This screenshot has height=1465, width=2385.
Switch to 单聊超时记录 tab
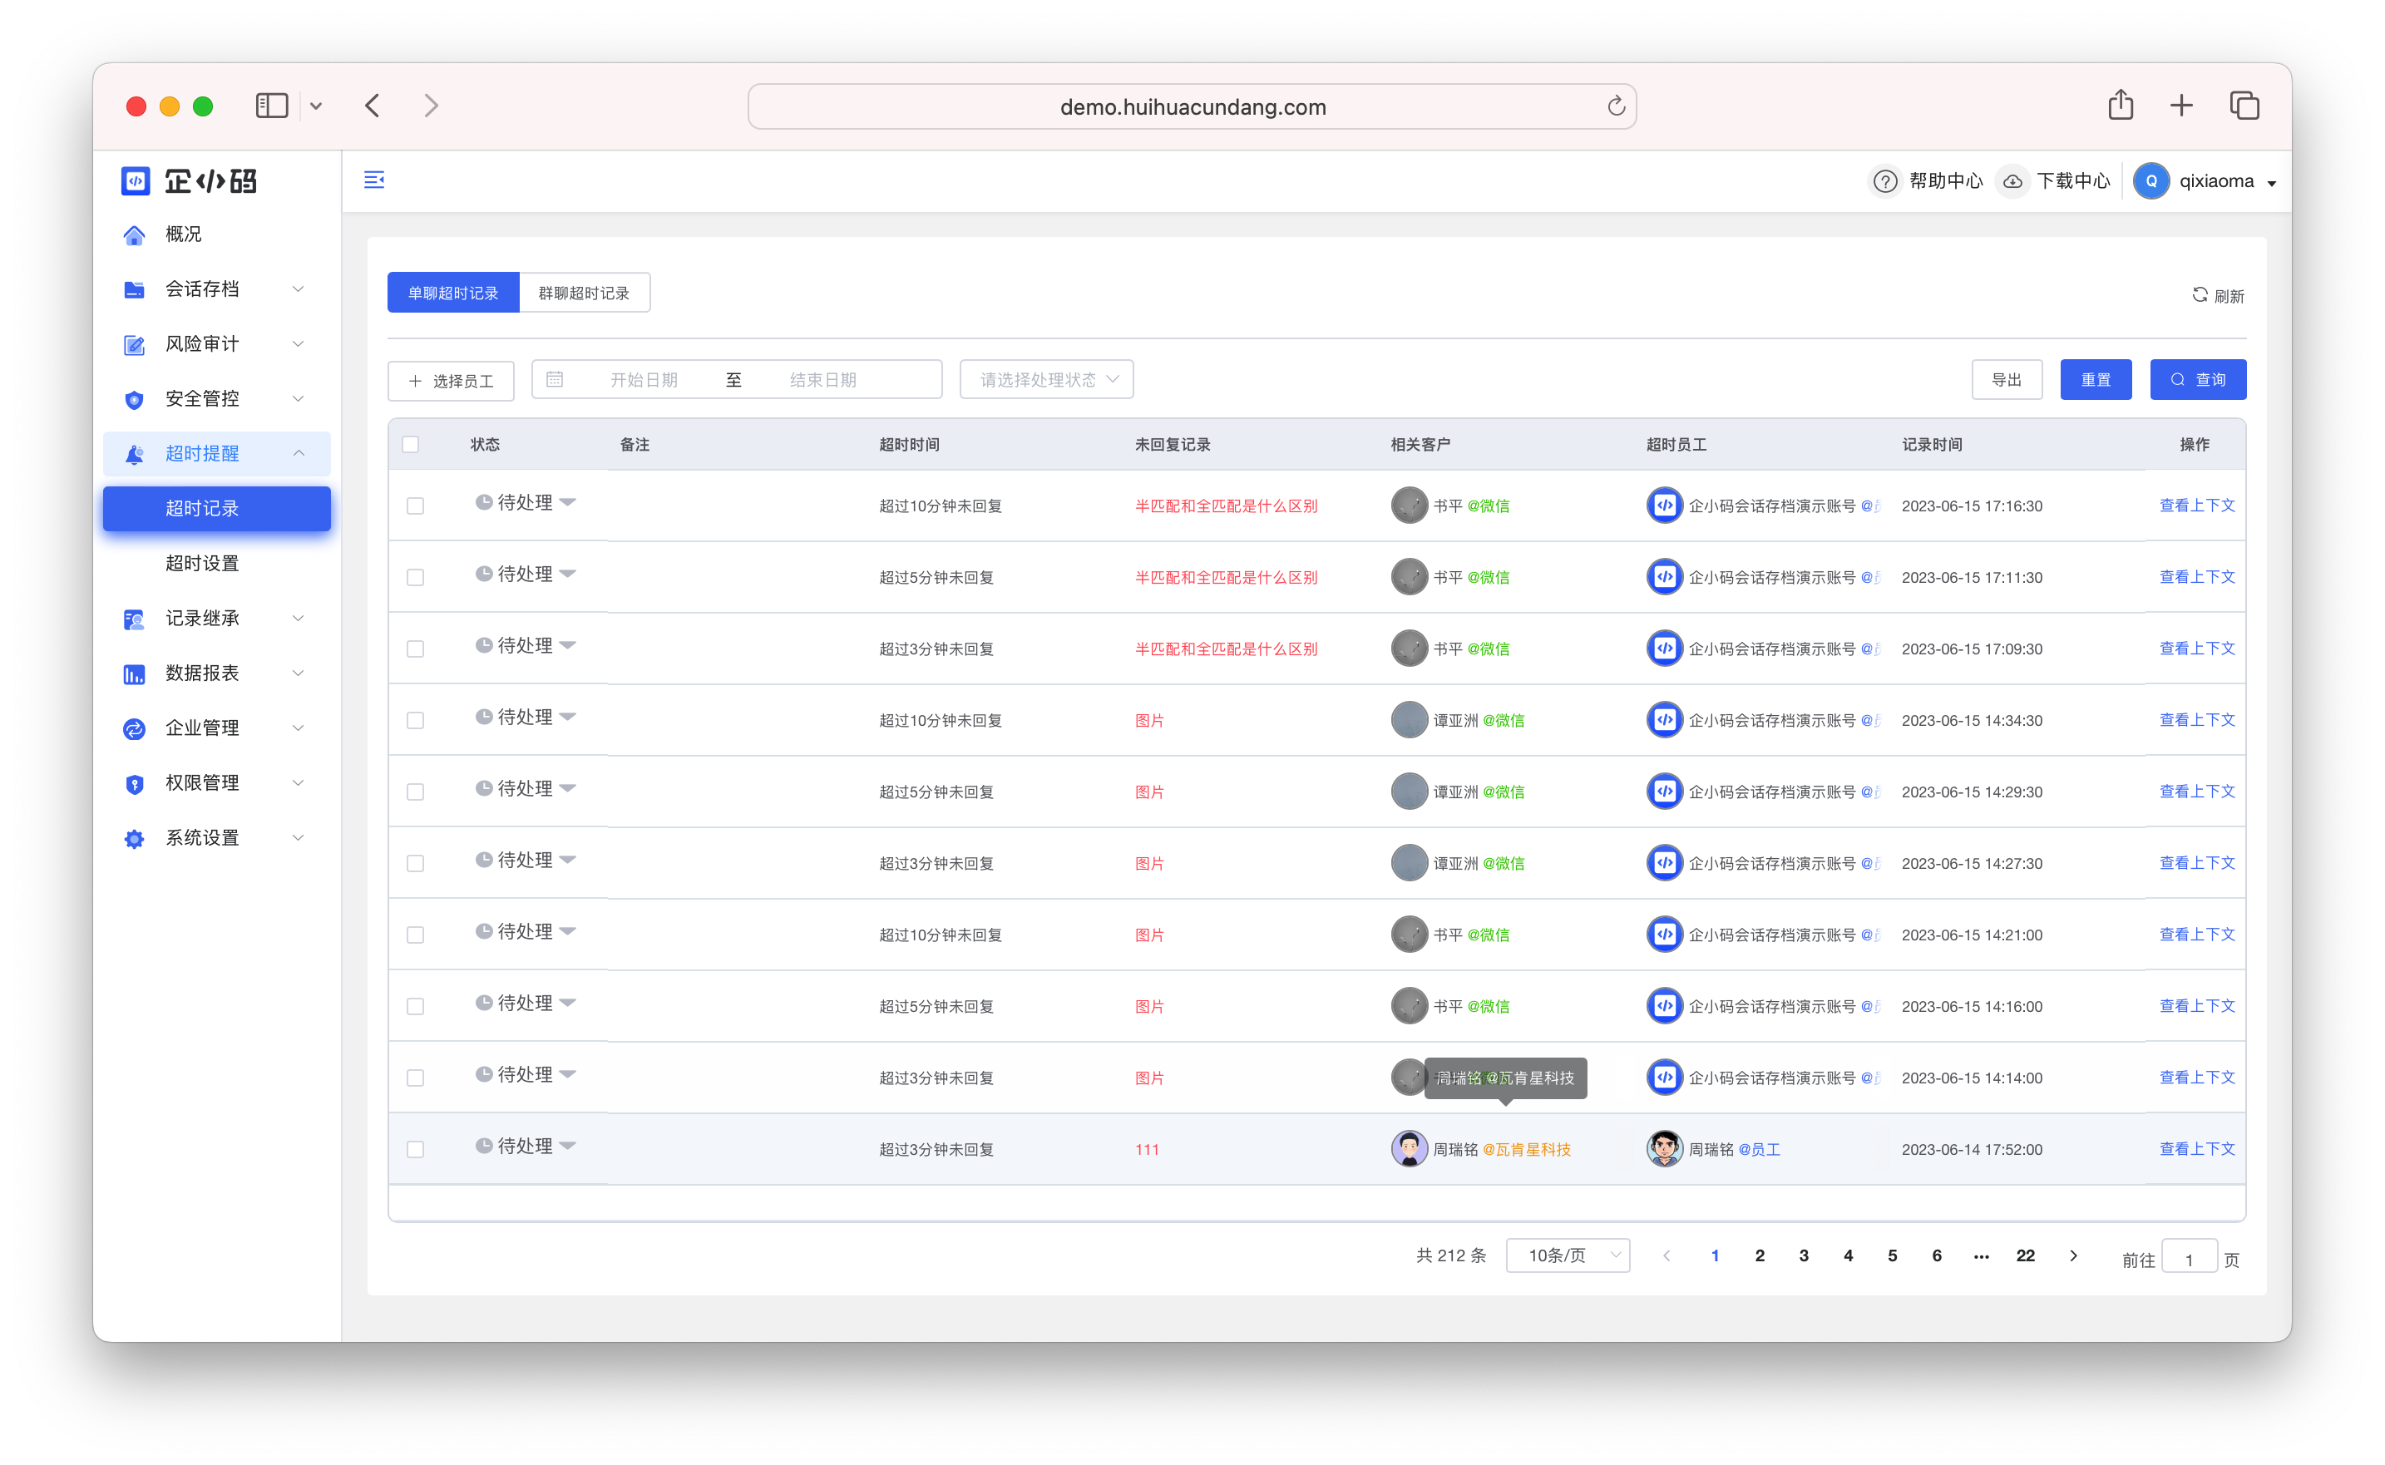coord(452,293)
